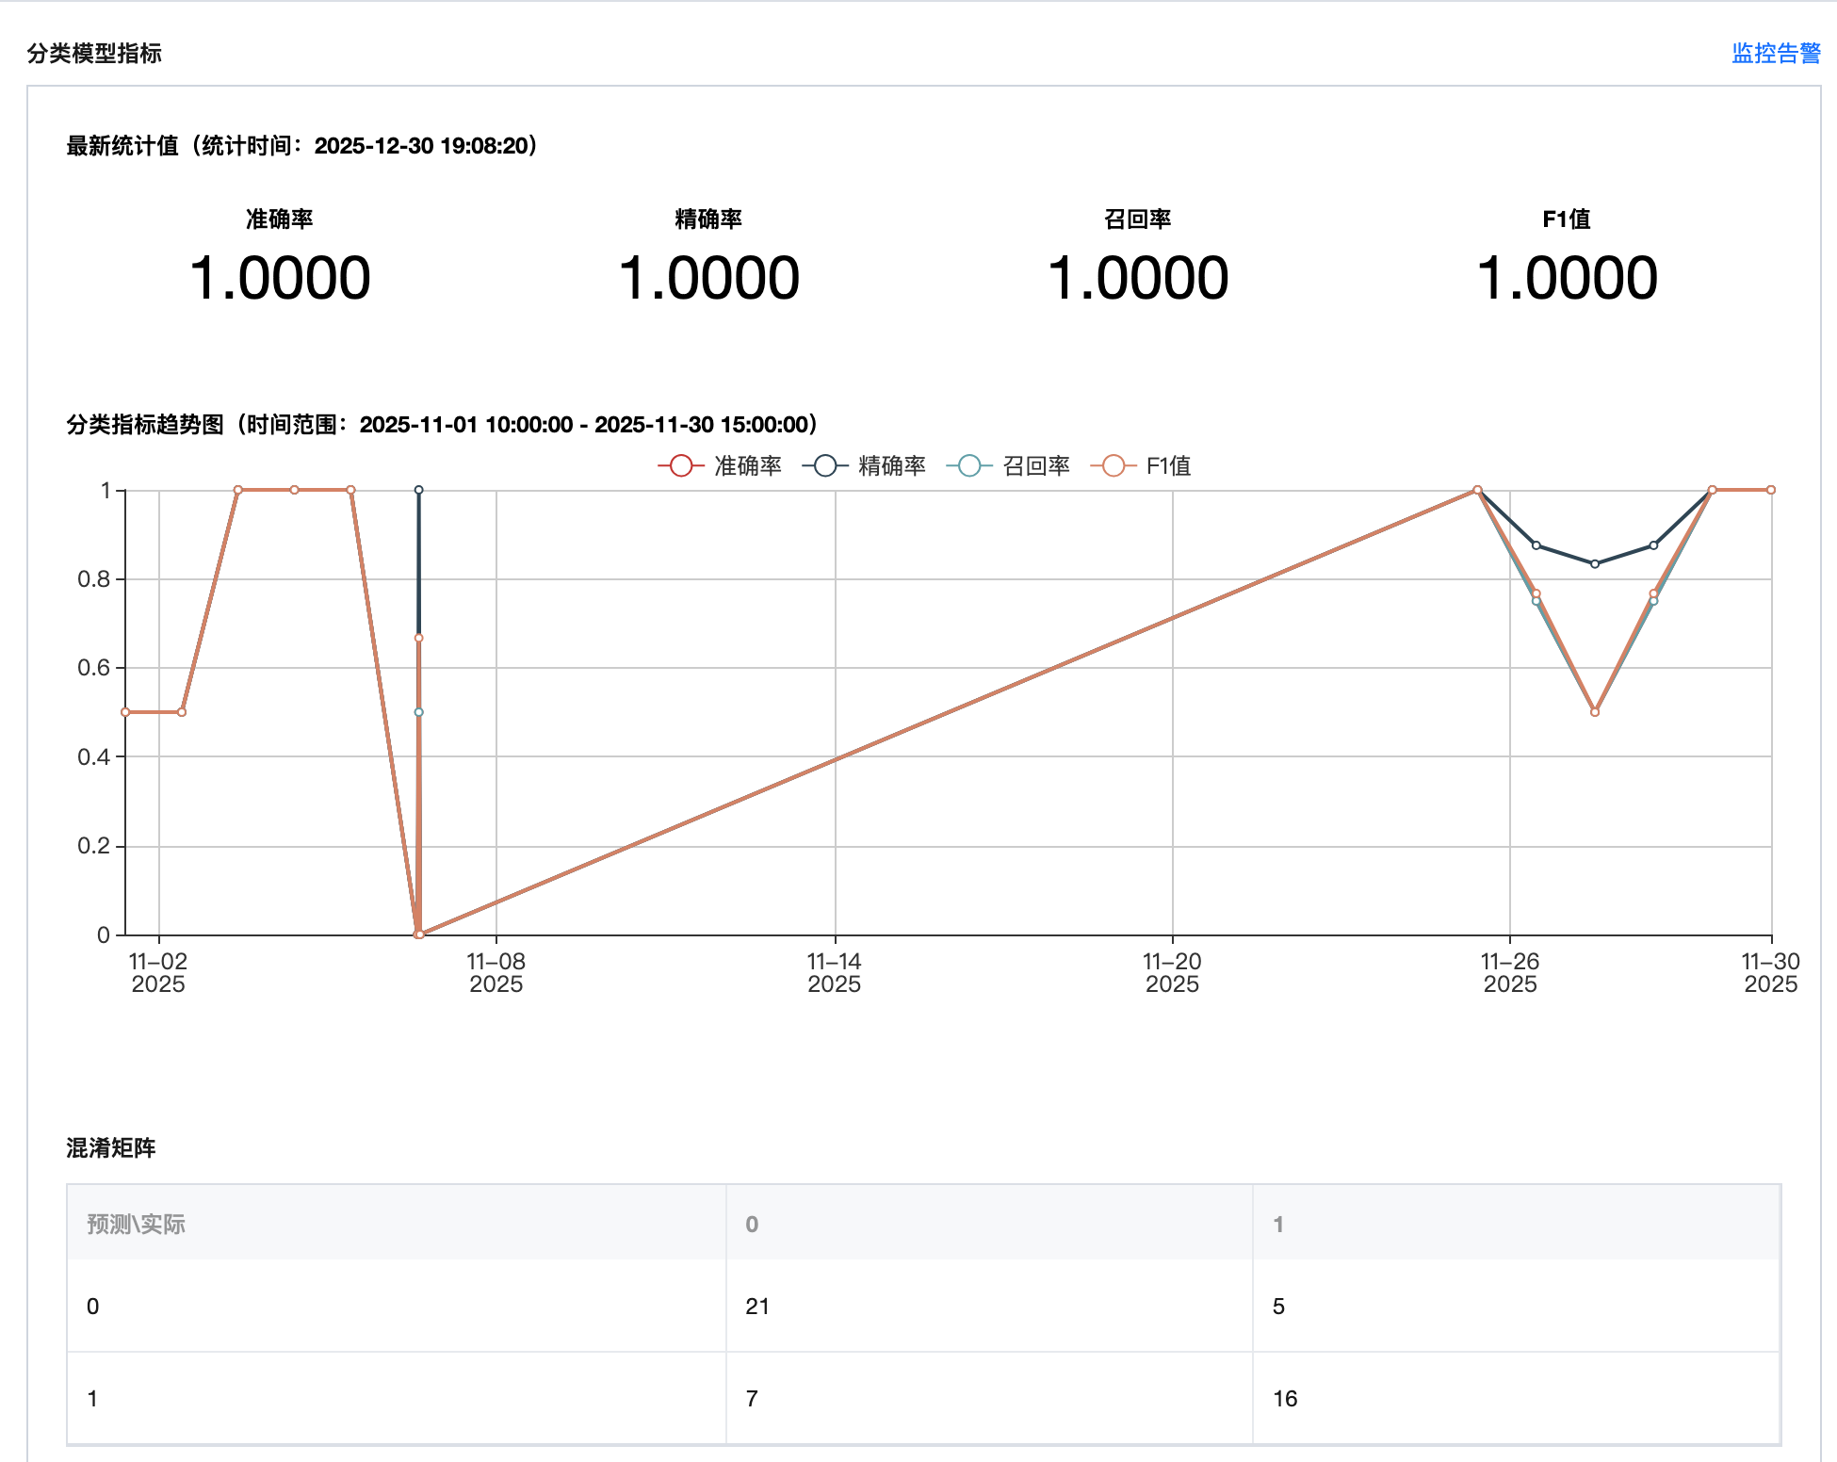Image resolution: width=1837 pixels, height=1462 pixels.
Task: Click lowest data point at zero
Action: tap(419, 934)
